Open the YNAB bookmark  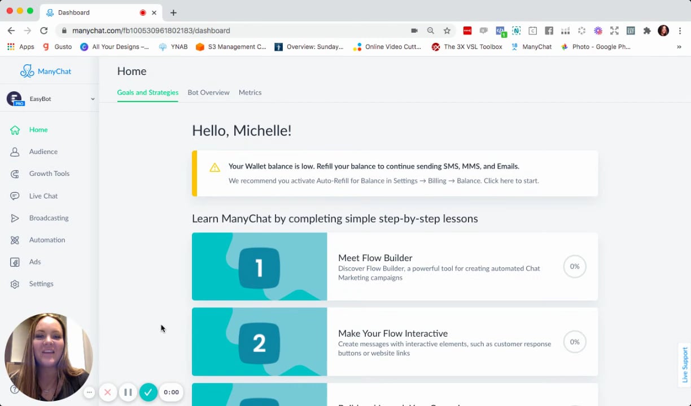(173, 47)
